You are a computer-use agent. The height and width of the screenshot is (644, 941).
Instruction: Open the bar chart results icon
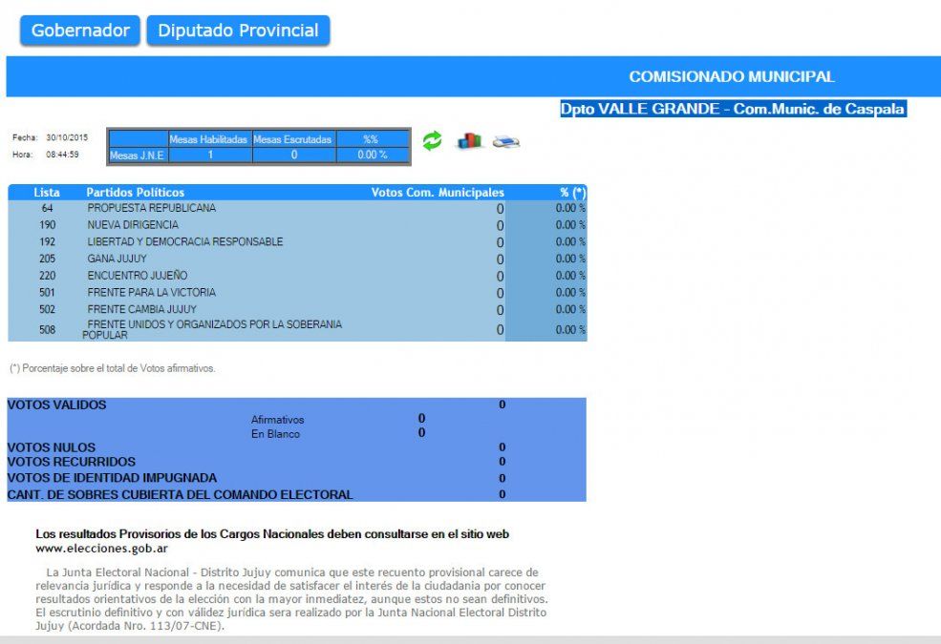click(469, 141)
